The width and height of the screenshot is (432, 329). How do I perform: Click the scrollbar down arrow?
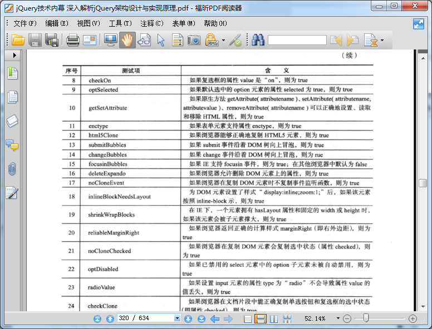coord(423,306)
